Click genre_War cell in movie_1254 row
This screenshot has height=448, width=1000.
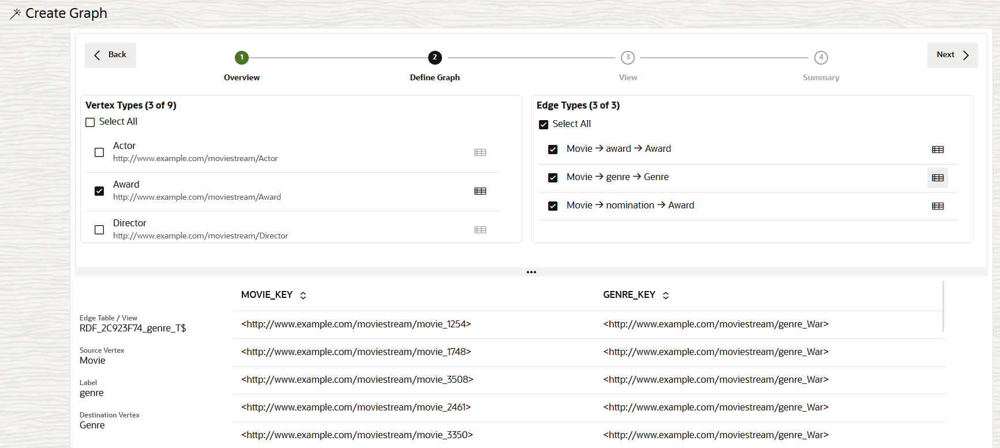point(716,324)
